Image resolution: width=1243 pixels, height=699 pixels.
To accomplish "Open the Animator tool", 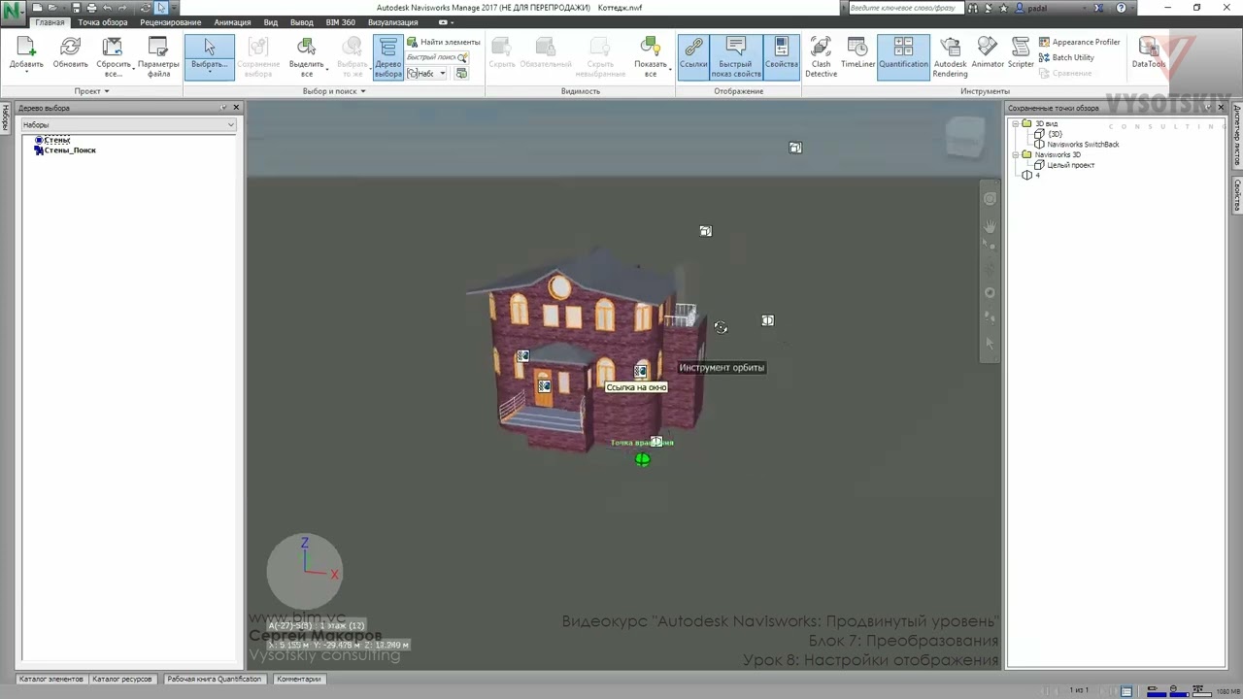I will (988, 53).
